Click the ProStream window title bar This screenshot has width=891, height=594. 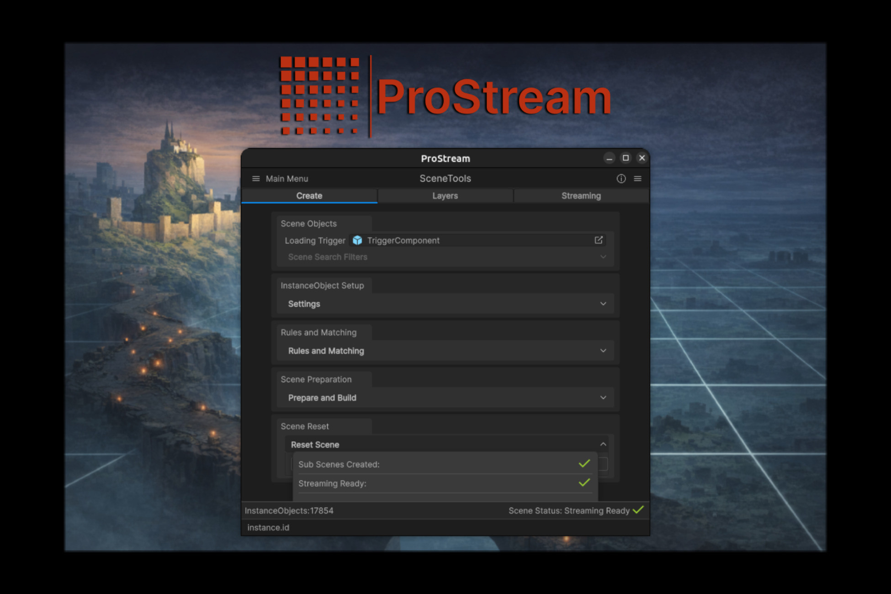[445, 159]
